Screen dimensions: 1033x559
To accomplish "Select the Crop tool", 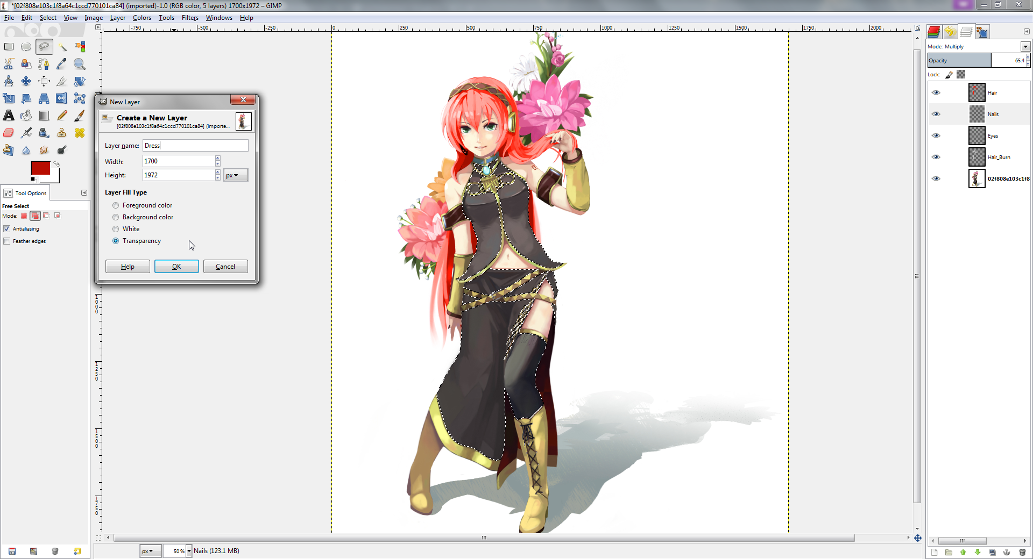I will [62, 81].
